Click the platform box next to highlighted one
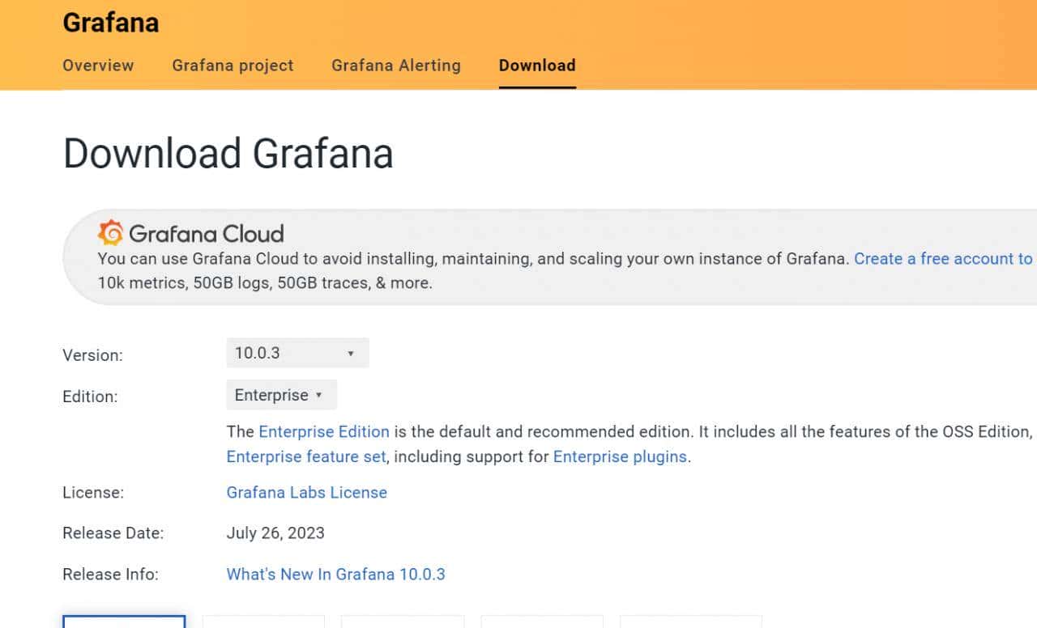 [263, 622]
